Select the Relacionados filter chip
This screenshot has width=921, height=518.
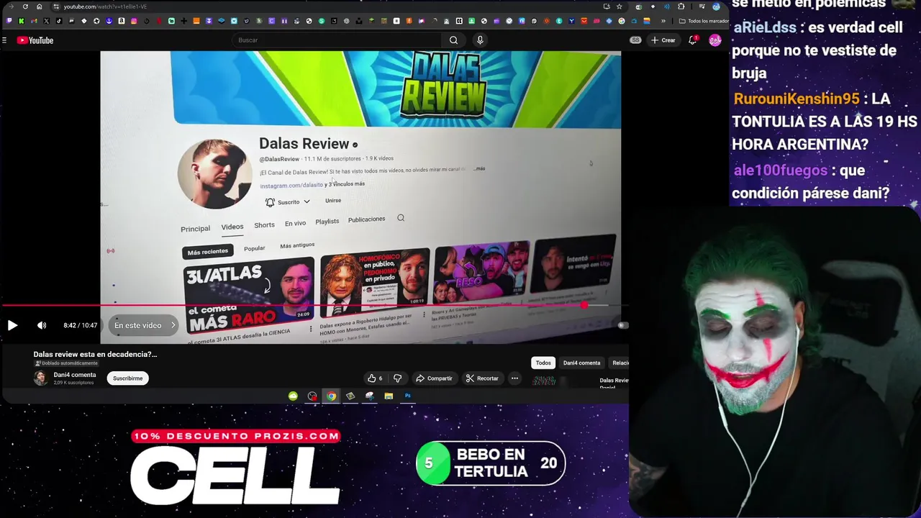tap(620, 363)
